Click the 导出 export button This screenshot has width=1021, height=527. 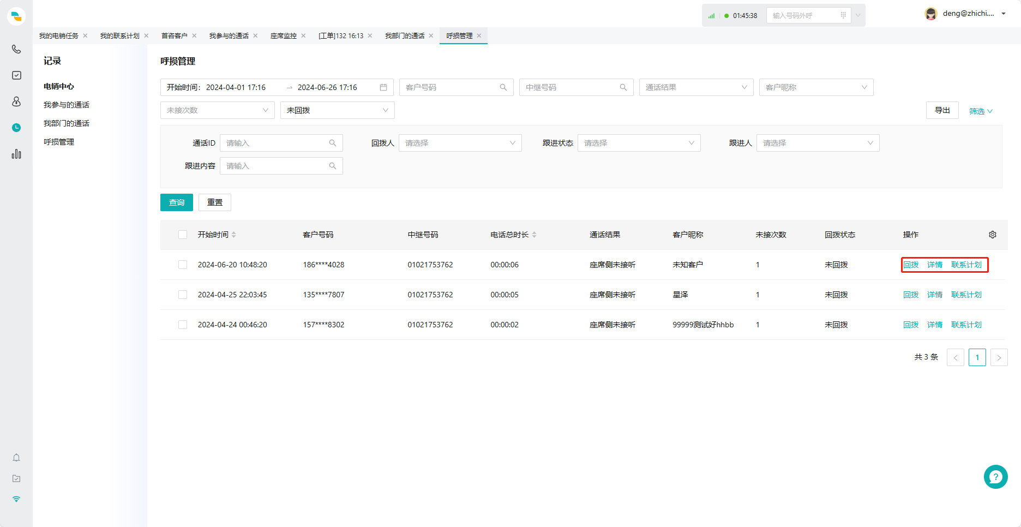tap(942, 110)
